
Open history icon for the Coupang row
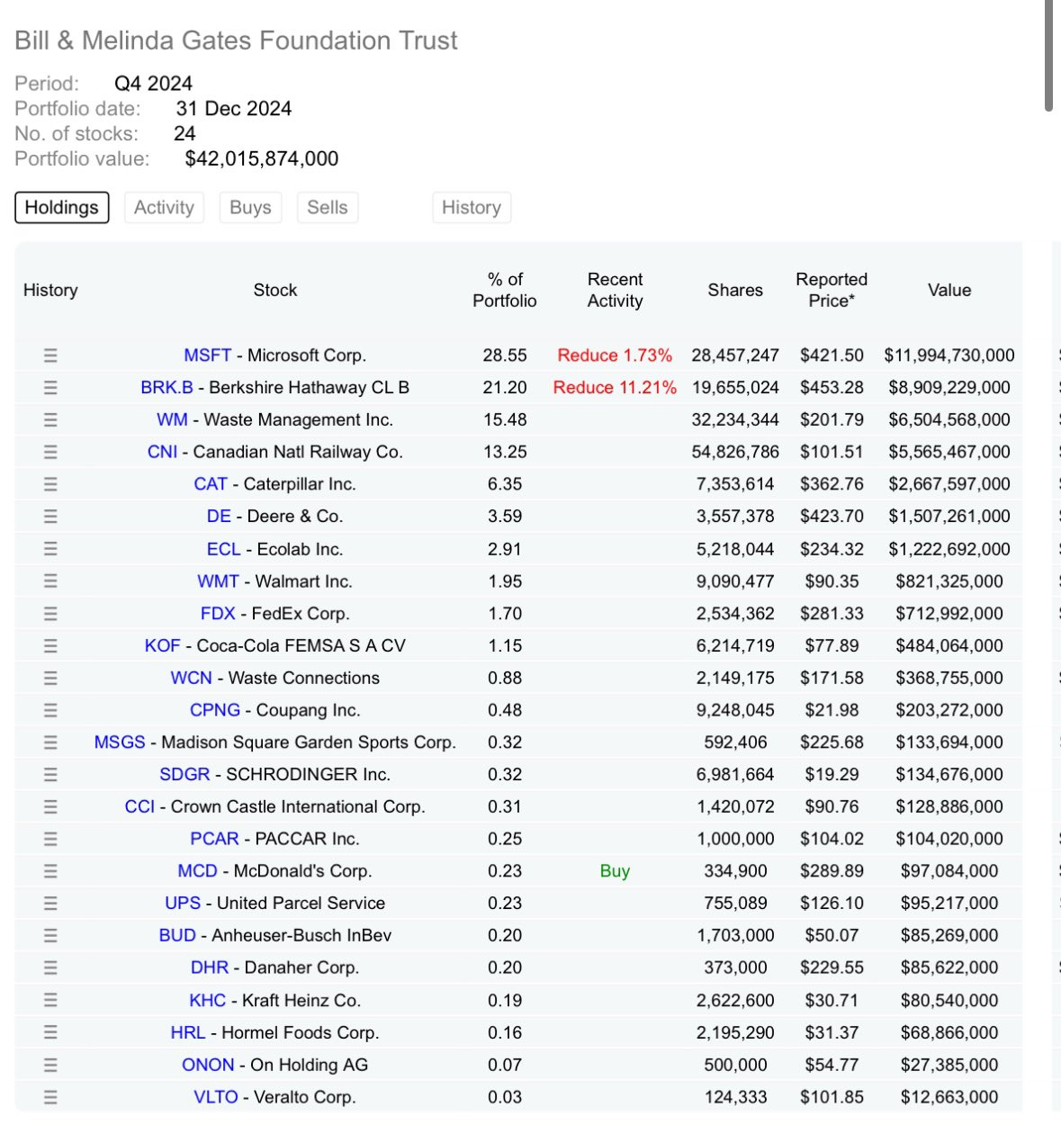50,710
